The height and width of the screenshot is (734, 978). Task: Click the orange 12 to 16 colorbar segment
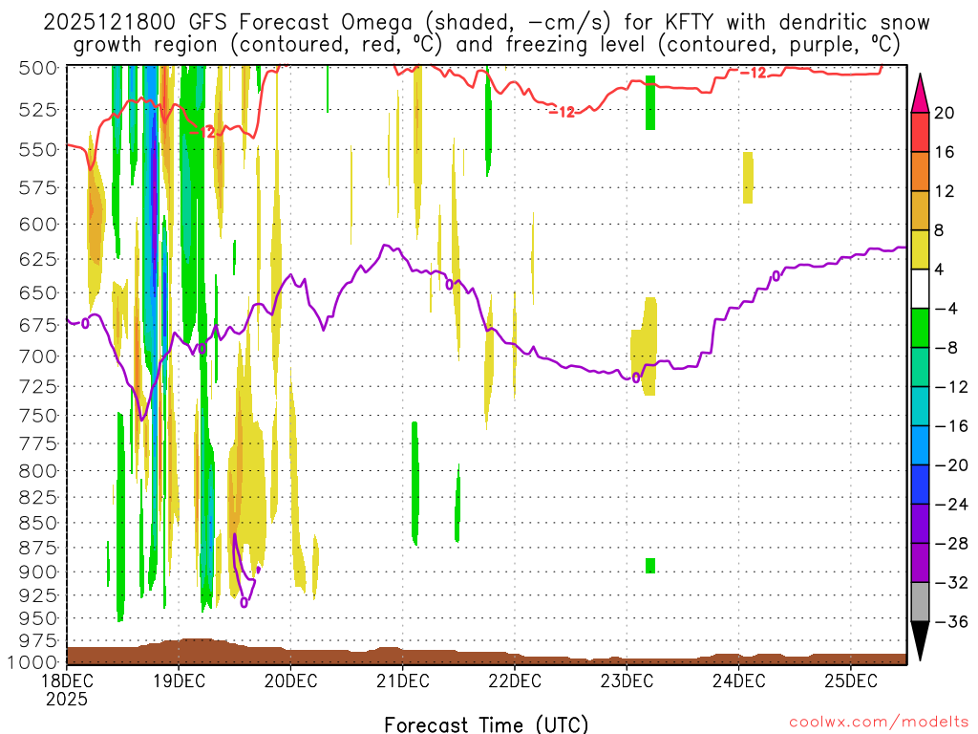pyautogui.click(x=920, y=171)
